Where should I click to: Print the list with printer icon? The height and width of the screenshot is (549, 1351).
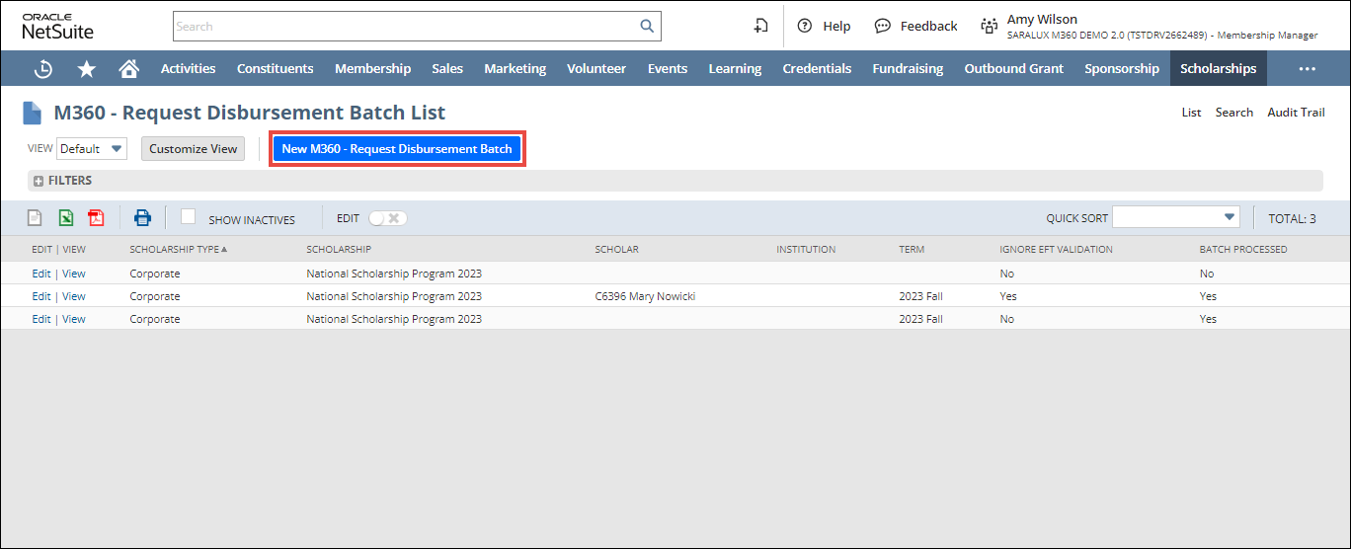pos(142,218)
